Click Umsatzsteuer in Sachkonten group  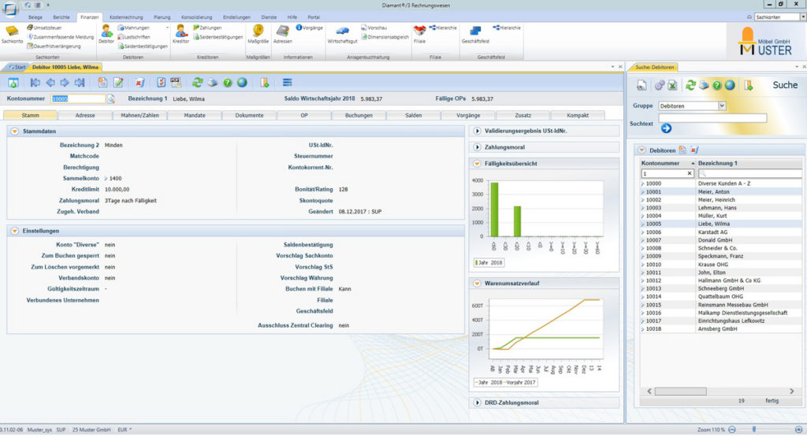point(44,28)
